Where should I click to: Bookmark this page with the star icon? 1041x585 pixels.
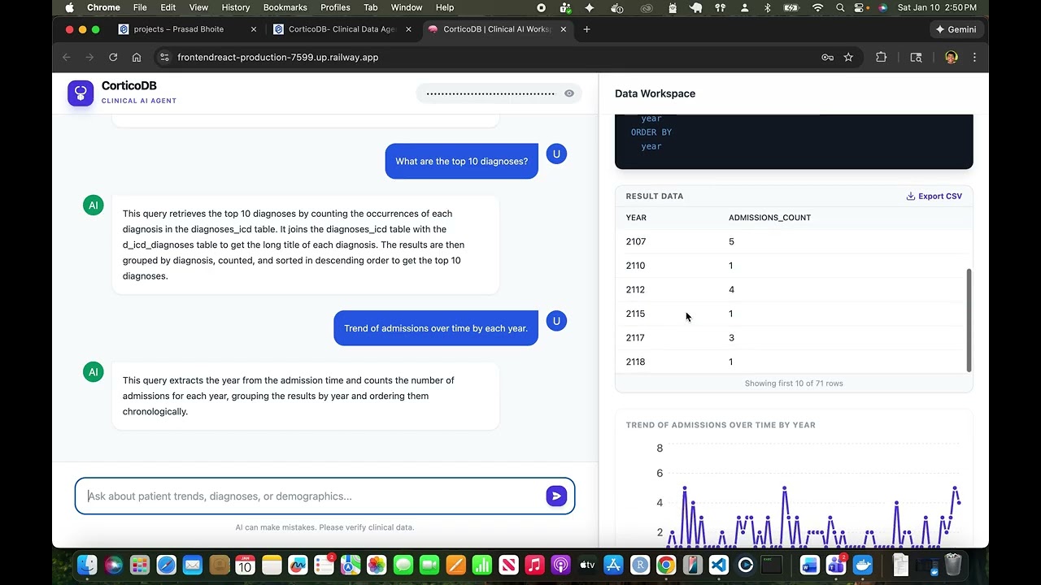(x=848, y=57)
